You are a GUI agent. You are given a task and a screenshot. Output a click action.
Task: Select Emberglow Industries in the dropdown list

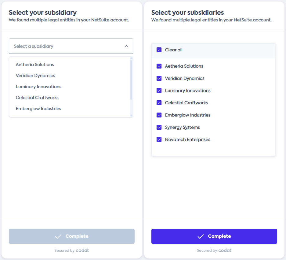[x=38, y=109]
